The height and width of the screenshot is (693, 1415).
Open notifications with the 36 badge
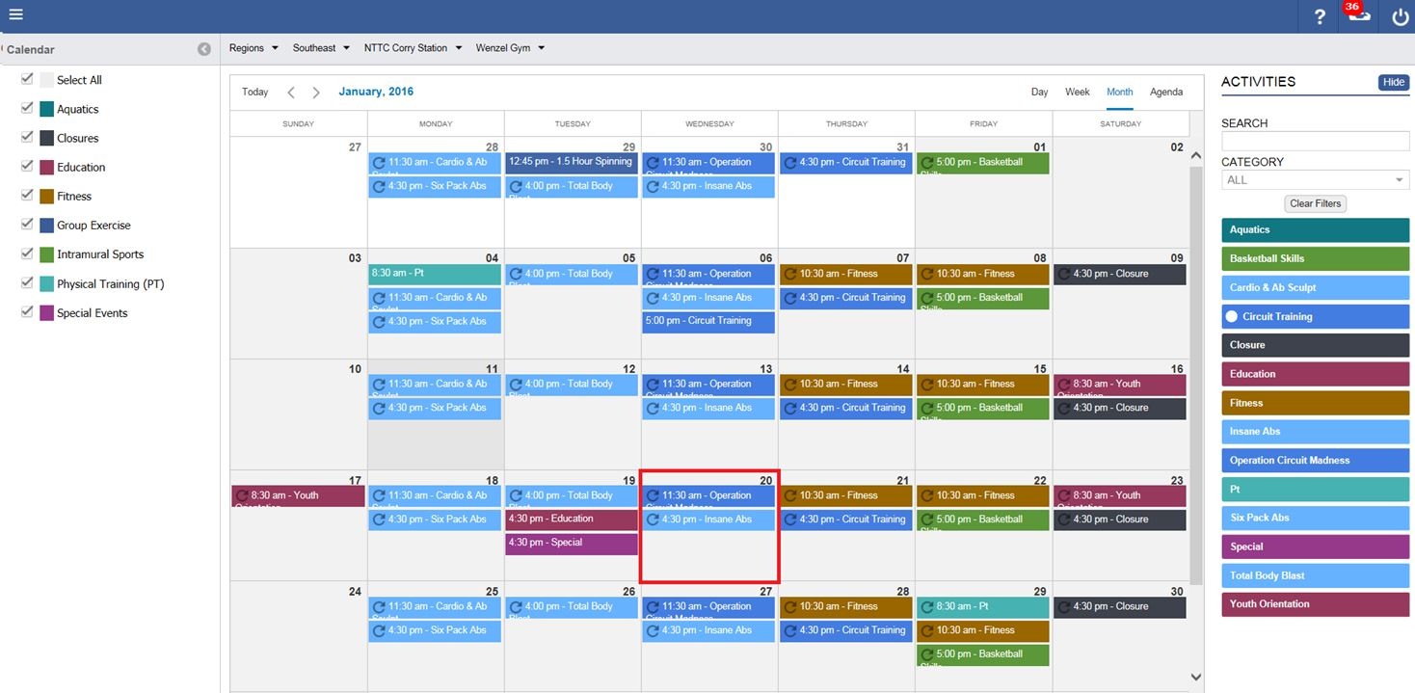pos(1358,15)
